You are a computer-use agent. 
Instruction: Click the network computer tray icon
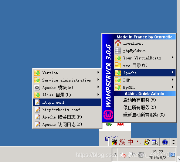pos(141,155)
